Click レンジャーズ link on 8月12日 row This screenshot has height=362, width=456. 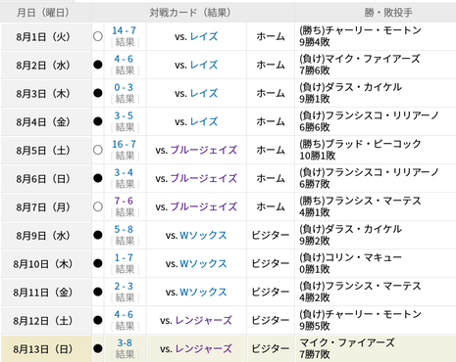tap(204, 320)
